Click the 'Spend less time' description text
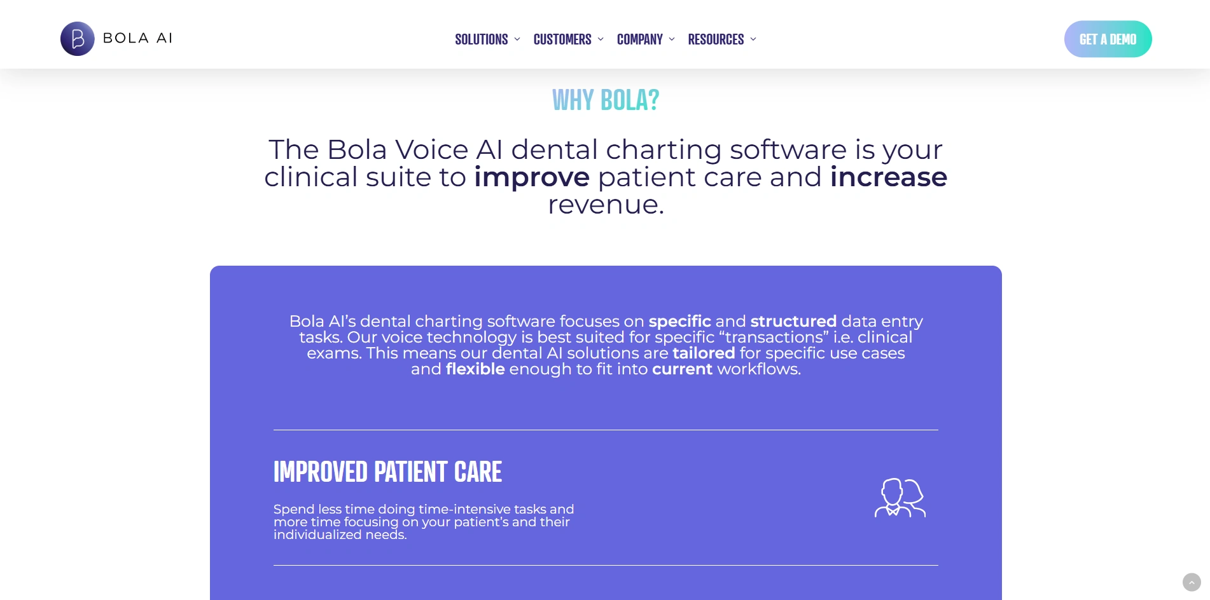 point(424,522)
